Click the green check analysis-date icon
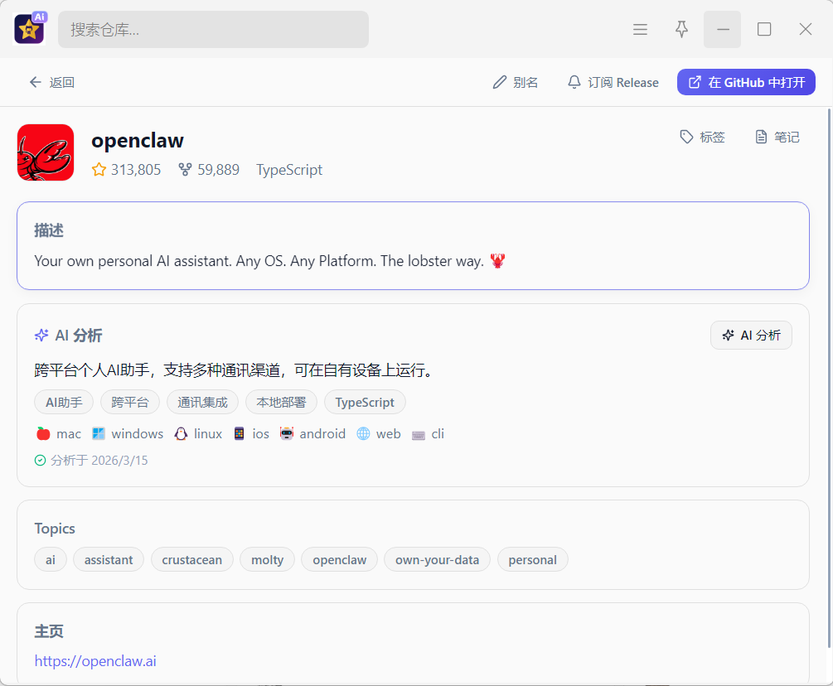833x686 pixels. pos(40,461)
